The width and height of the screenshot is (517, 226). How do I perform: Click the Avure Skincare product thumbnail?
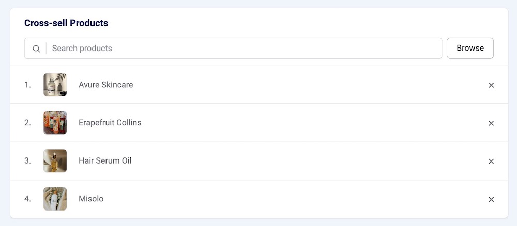tap(55, 85)
